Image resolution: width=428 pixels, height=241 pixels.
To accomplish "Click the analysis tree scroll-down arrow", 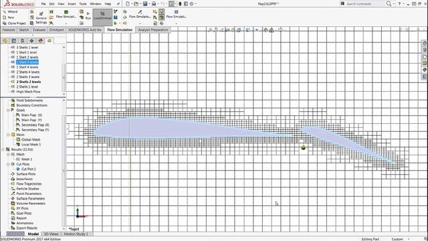I will point(64,229).
